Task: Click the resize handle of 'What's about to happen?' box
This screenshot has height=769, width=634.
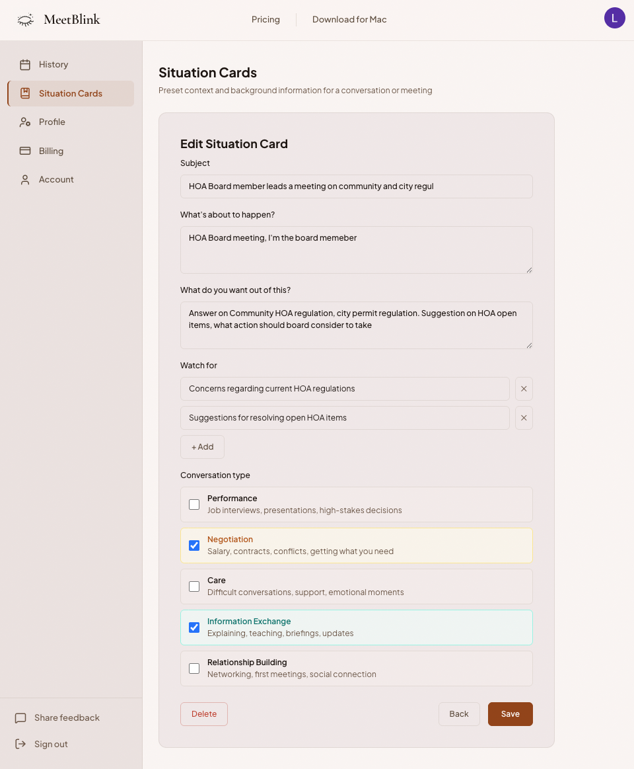Action: tap(529, 270)
